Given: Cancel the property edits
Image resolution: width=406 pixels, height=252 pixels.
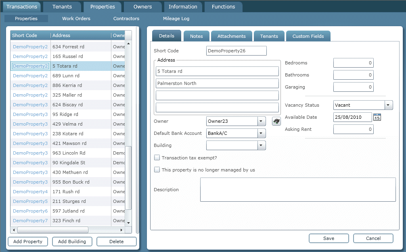Looking at the screenshot, I should (x=373, y=238).
